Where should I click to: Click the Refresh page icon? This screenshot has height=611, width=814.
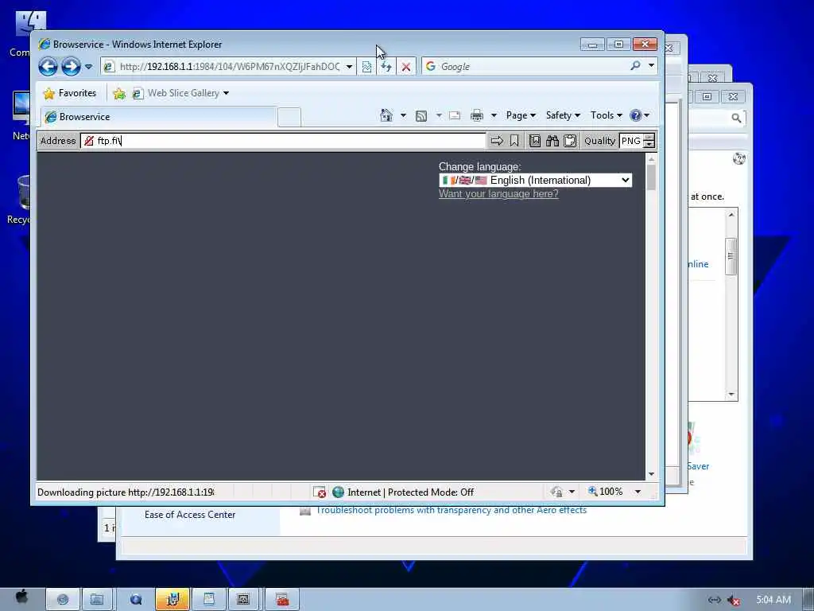point(386,67)
